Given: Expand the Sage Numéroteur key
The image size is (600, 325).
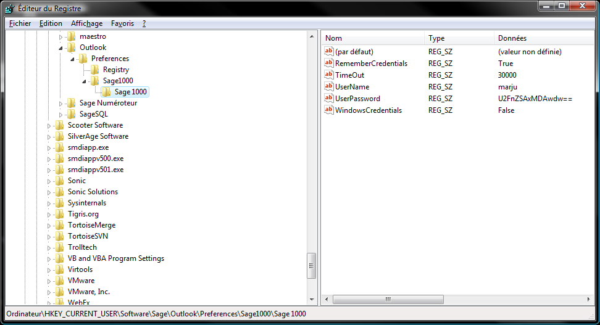Looking at the screenshot, I should coord(60,104).
